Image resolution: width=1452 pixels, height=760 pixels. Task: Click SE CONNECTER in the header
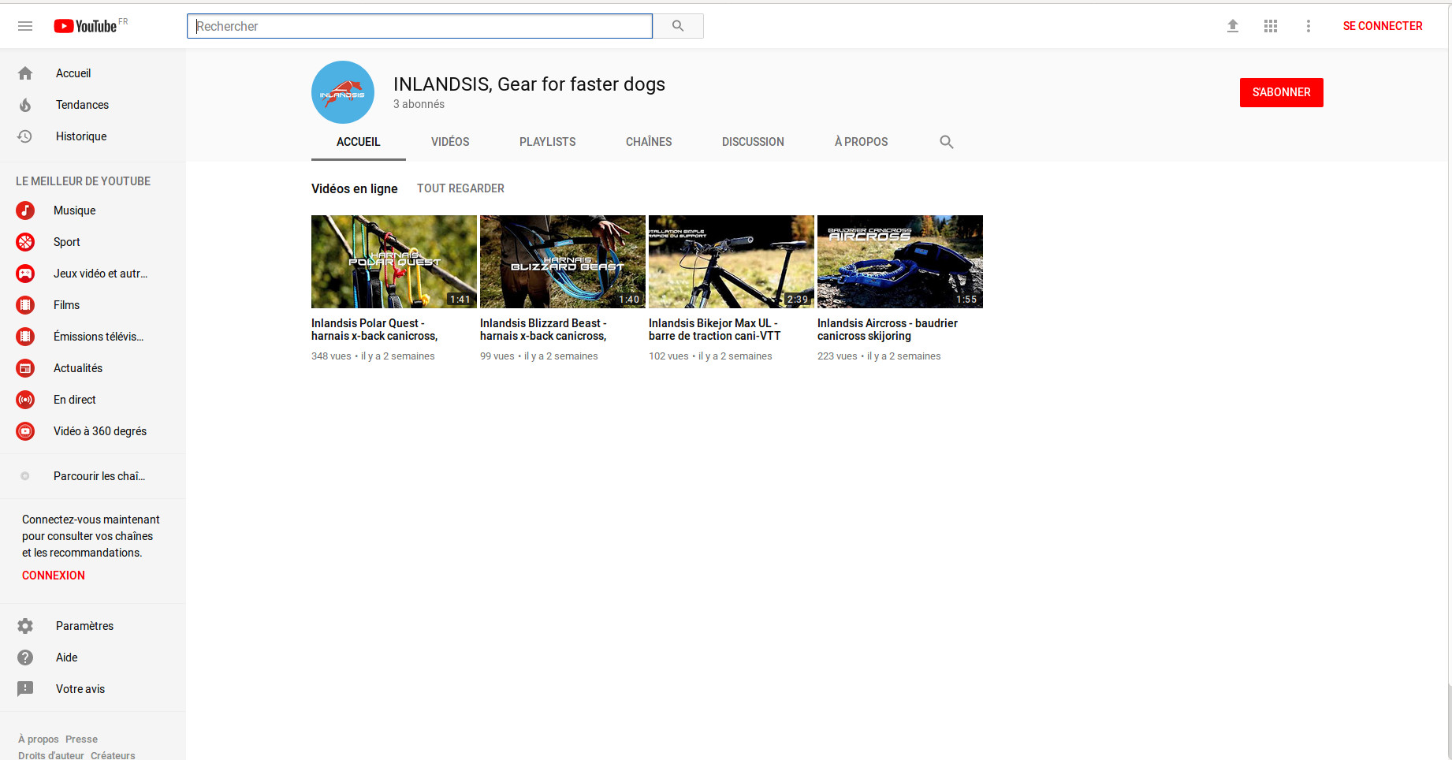[1383, 26]
